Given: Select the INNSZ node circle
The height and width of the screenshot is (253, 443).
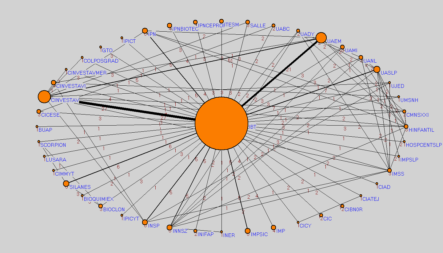Looking at the screenshot, I should (x=170, y=228).
